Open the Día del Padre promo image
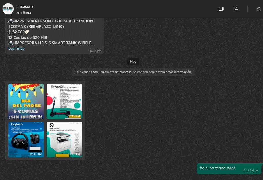 tap(26, 102)
